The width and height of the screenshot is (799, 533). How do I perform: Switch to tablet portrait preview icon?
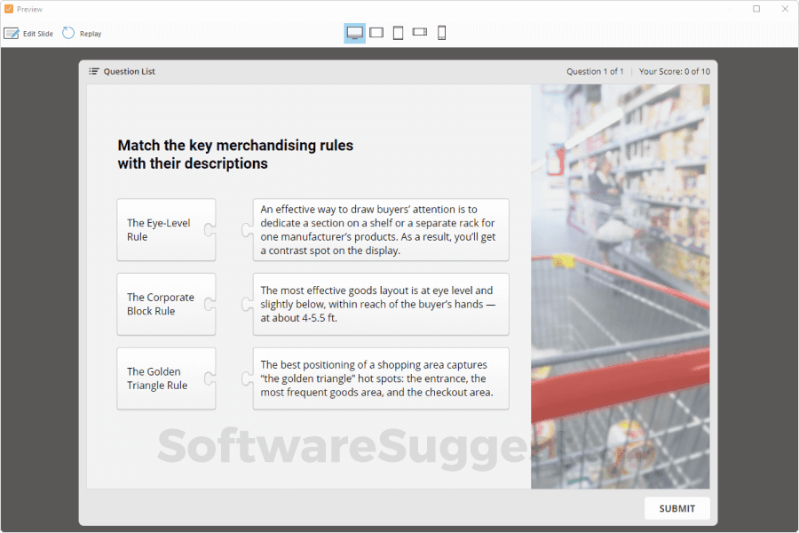click(x=398, y=32)
